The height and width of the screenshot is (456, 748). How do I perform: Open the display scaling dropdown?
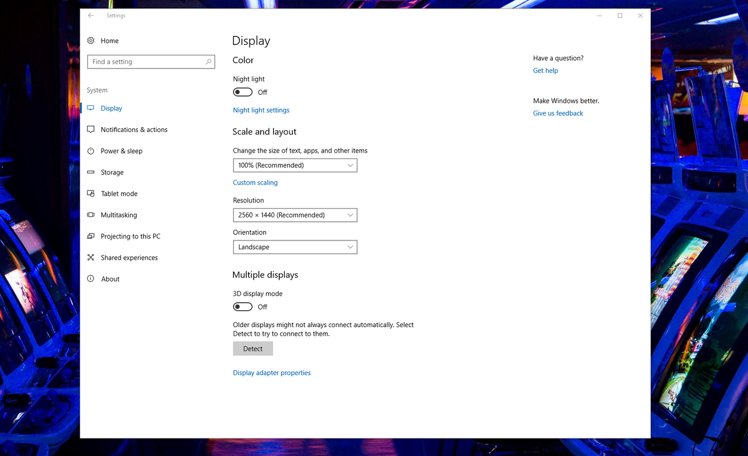click(295, 165)
